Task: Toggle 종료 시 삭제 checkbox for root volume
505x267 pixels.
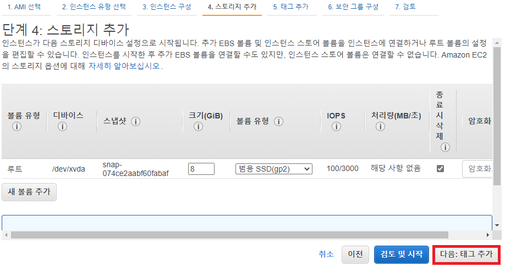Action: (x=440, y=168)
